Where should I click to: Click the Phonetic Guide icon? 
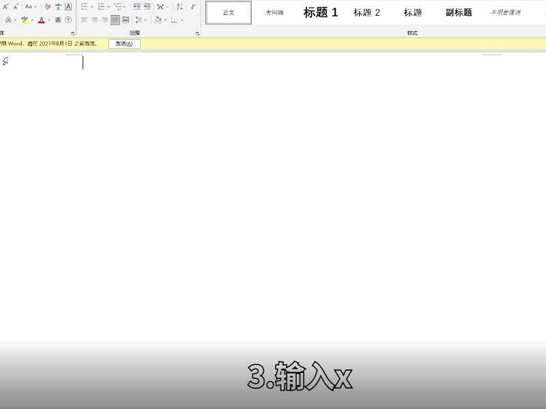[57, 7]
